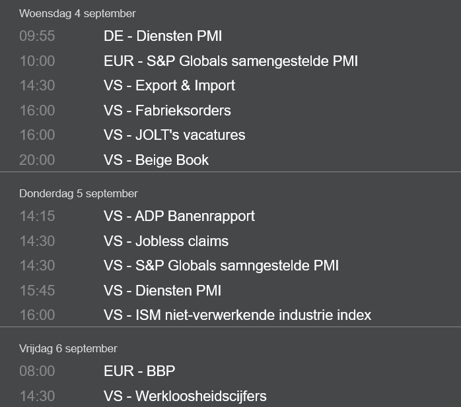Click VS - Werkloosheidscijfers entry

pos(185,396)
